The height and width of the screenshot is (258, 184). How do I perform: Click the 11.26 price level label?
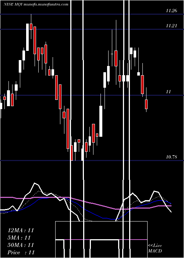click(x=171, y=11)
